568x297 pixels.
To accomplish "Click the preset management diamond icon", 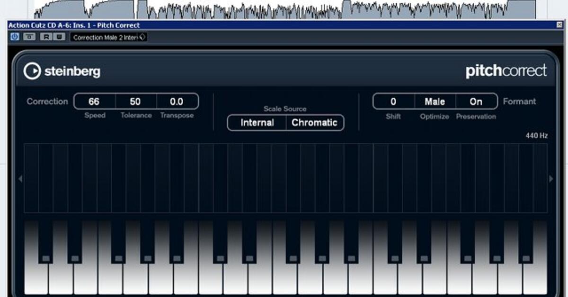I will coord(143,36).
